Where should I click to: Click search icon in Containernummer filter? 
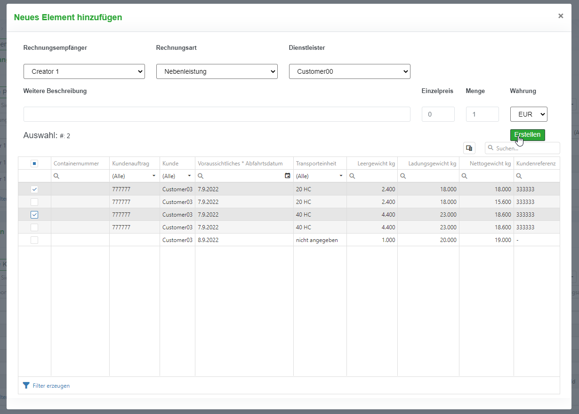(56, 176)
